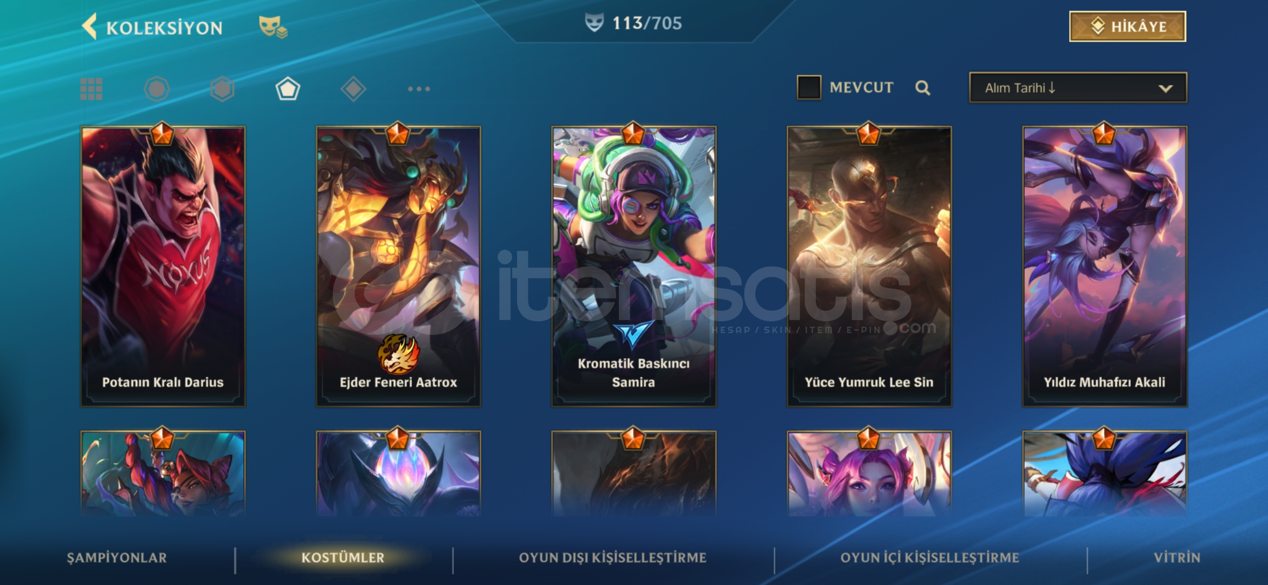Image resolution: width=1268 pixels, height=585 pixels.
Task: Open the Alım Tarihi sort dropdown
Action: click(x=1078, y=88)
